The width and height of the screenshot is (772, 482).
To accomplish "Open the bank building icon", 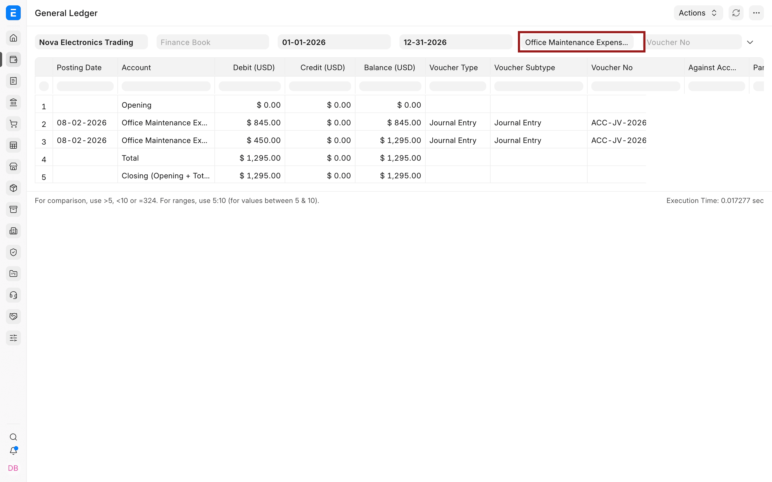I will (13, 102).
